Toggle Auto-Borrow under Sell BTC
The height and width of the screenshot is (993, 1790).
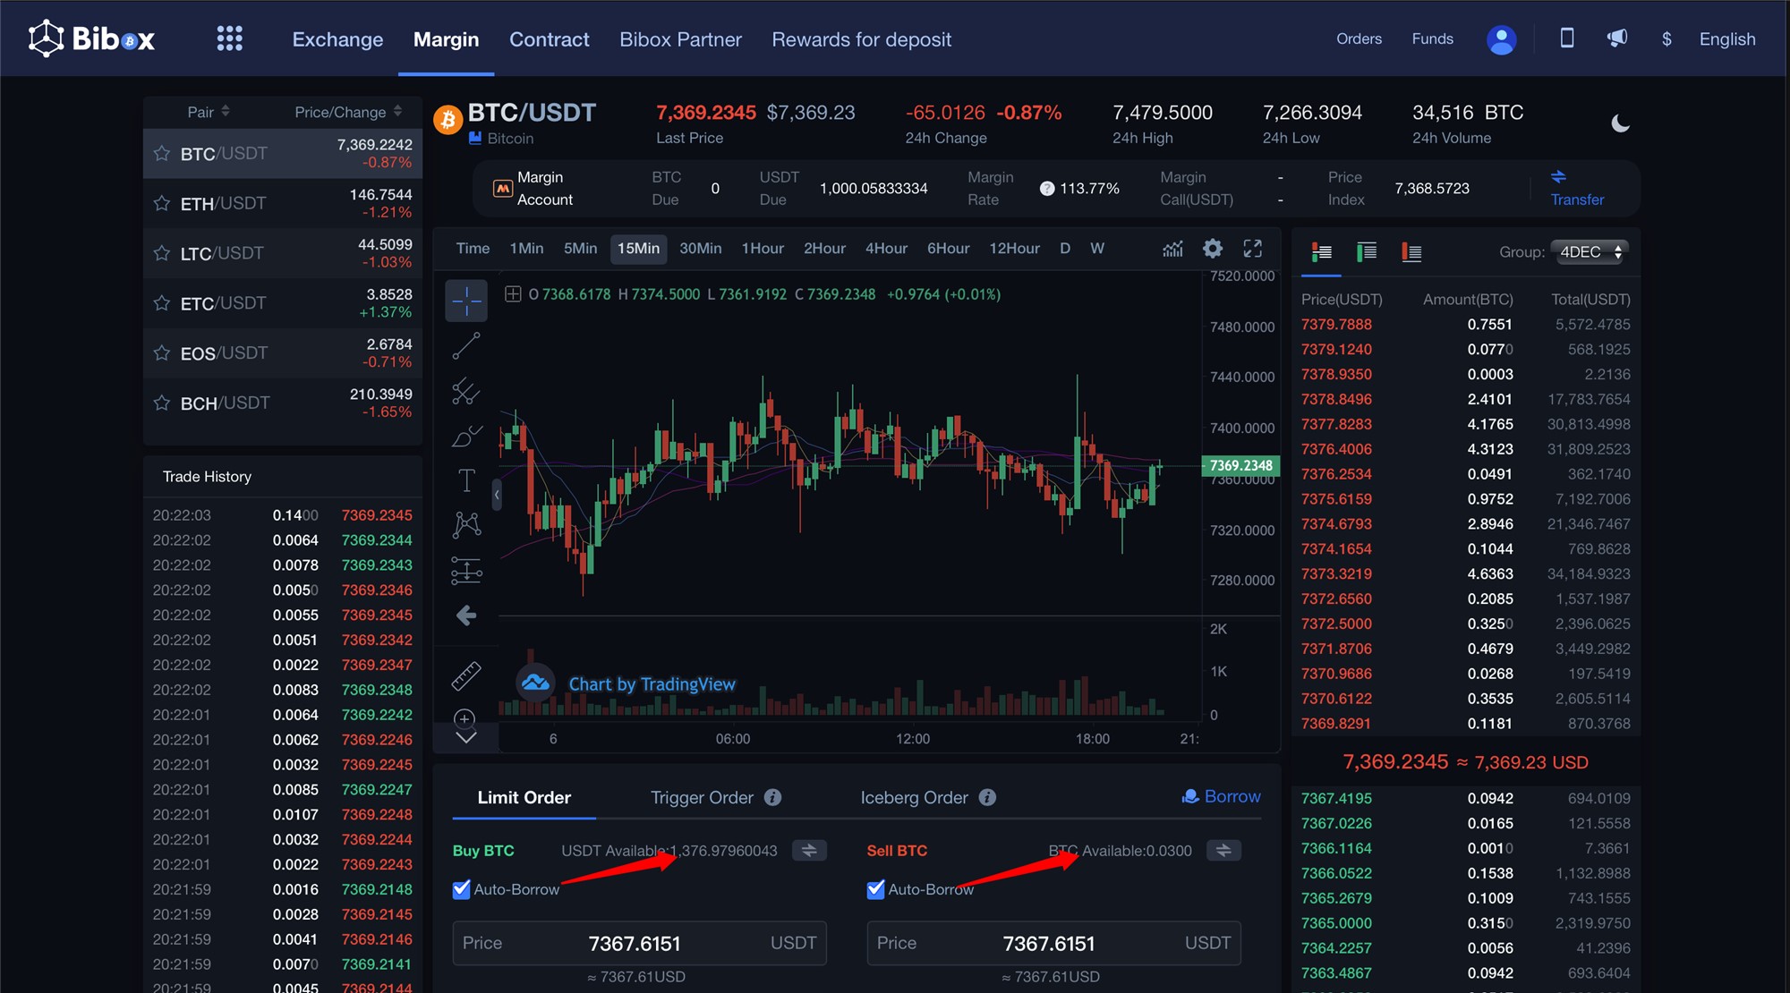tap(876, 889)
